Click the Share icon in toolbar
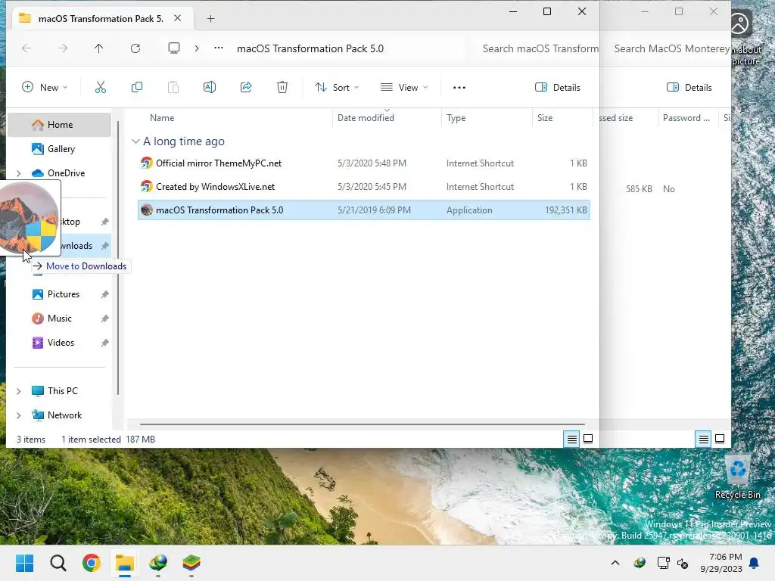 pos(246,88)
